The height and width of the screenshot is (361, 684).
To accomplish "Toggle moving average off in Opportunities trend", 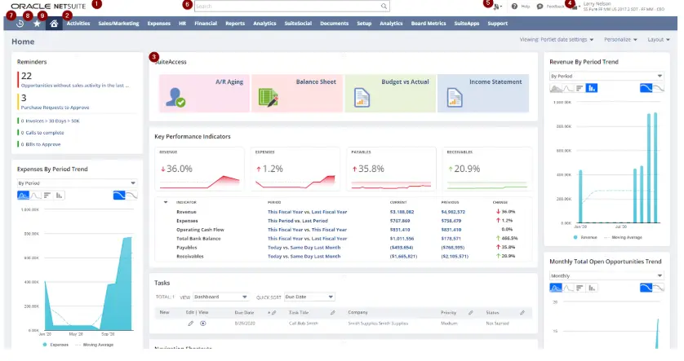I will click(x=658, y=288).
